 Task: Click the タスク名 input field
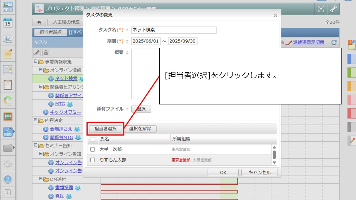pyautogui.click(x=174, y=30)
